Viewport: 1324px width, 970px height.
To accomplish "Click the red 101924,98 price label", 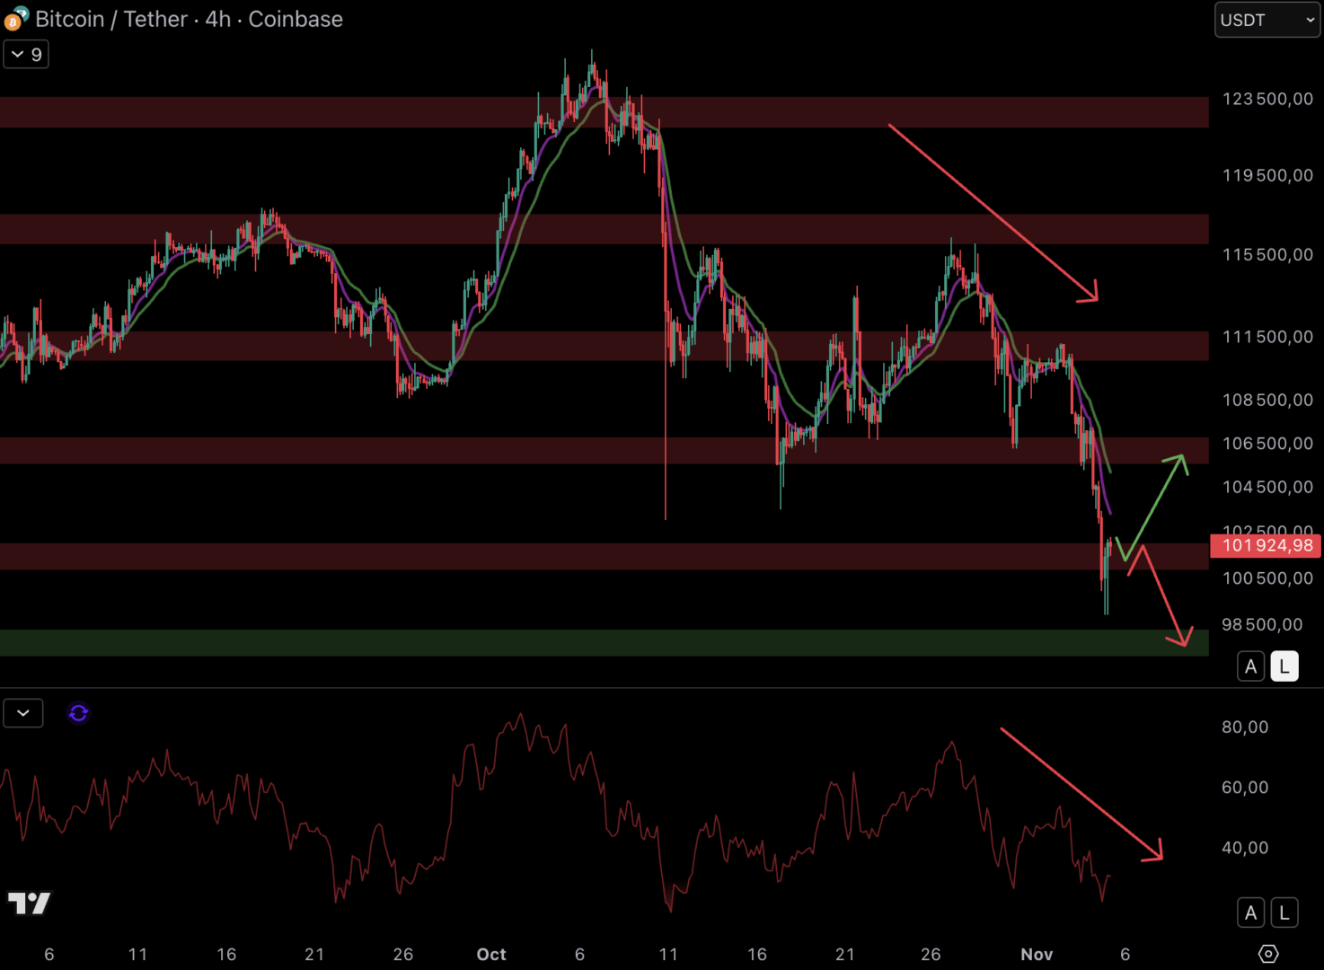I will point(1265,546).
